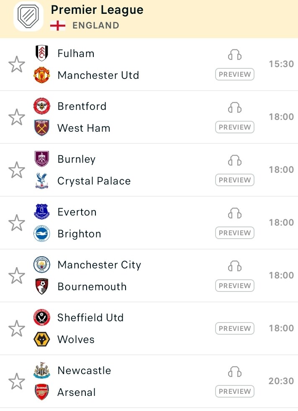
Task: Select the Manchester City team name
Action: [99, 265]
